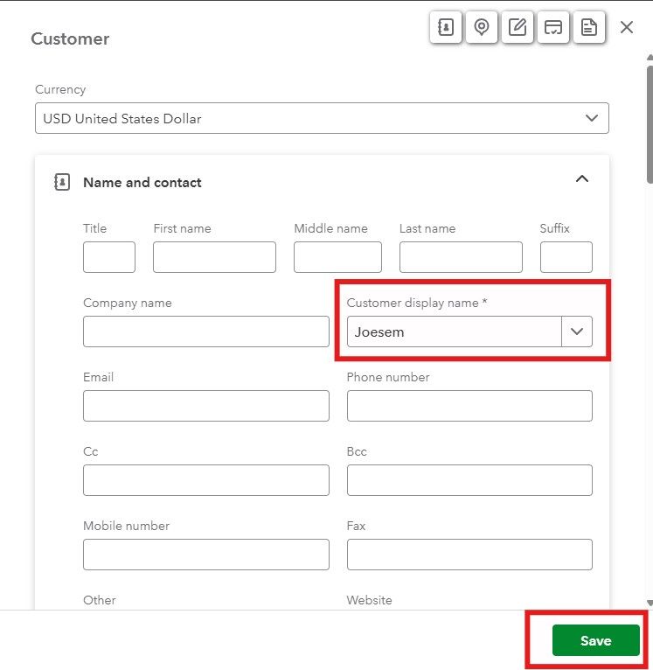Focus the Mobile number field
This screenshot has height=670, width=653.
[205, 555]
